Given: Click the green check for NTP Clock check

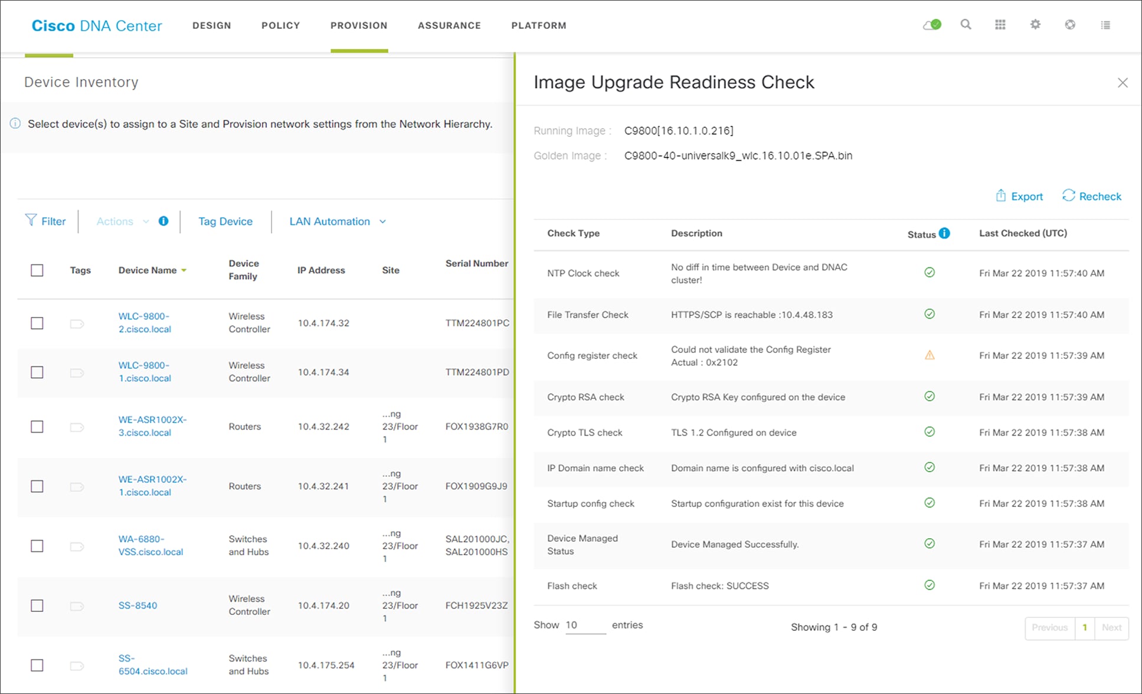Looking at the screenshot, I should click(x=930, y=273).
